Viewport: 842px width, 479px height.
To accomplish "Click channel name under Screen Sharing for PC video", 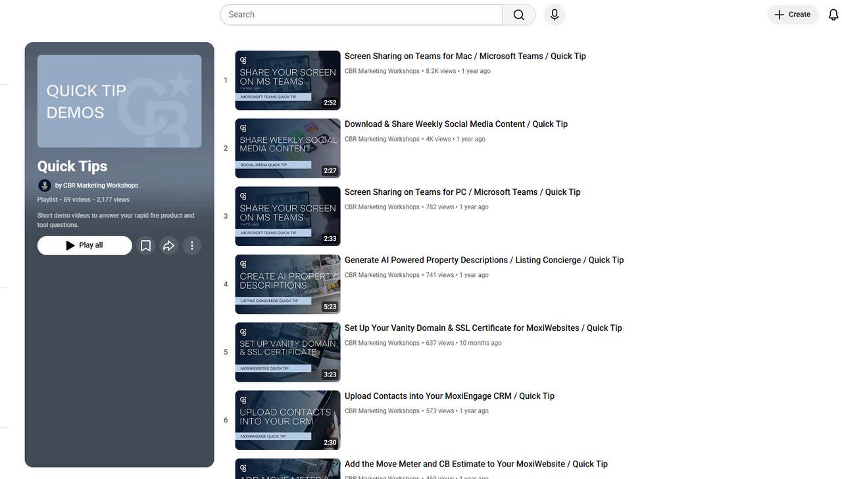I will pos(382,207).
